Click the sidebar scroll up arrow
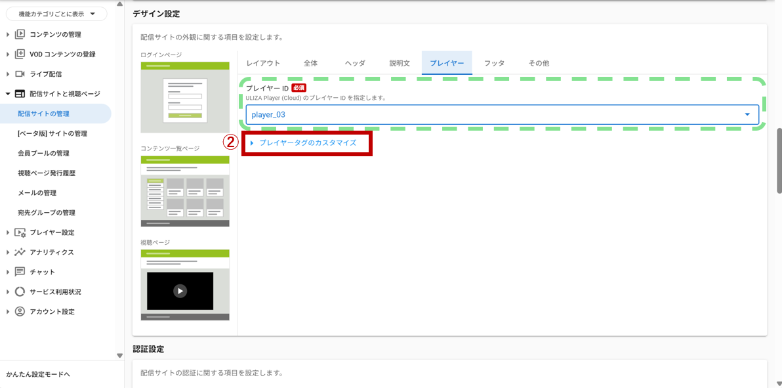The height and width of the screenshot is (388, 782). [x=119, y=4]
